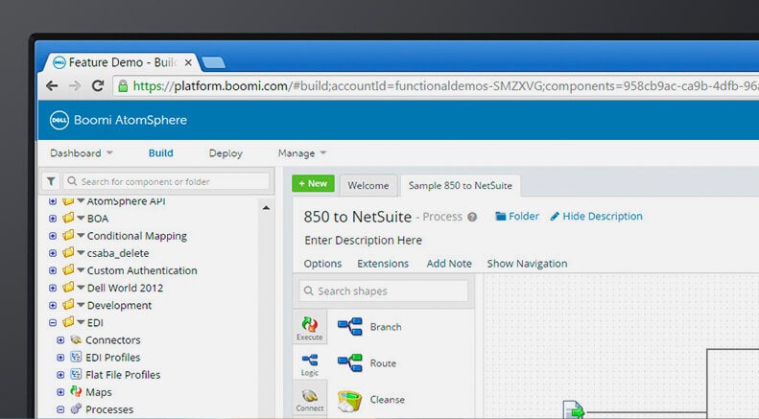The image size is (759, 419).
Task: Click the Enter Description Here field
Action: pyautogui.click(x=363, y=241)
